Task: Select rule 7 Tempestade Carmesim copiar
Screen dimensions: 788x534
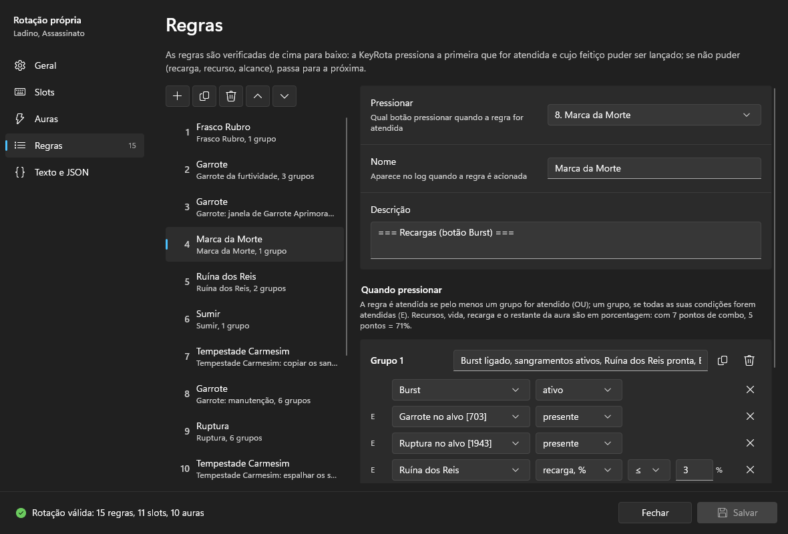Action: [x=255, y=356]
